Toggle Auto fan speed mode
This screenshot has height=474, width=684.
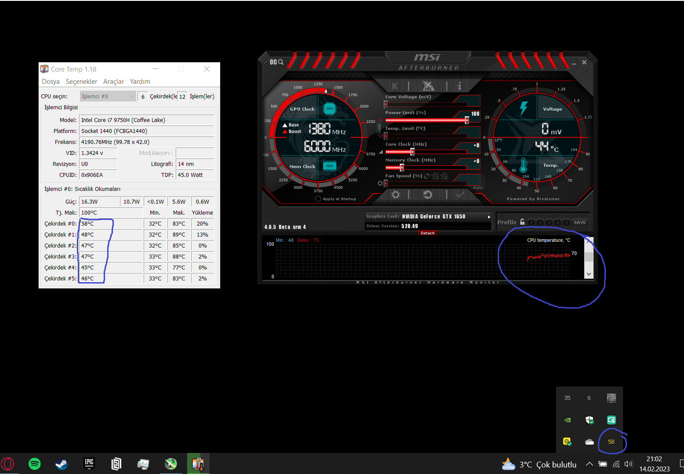pos(478,187)
